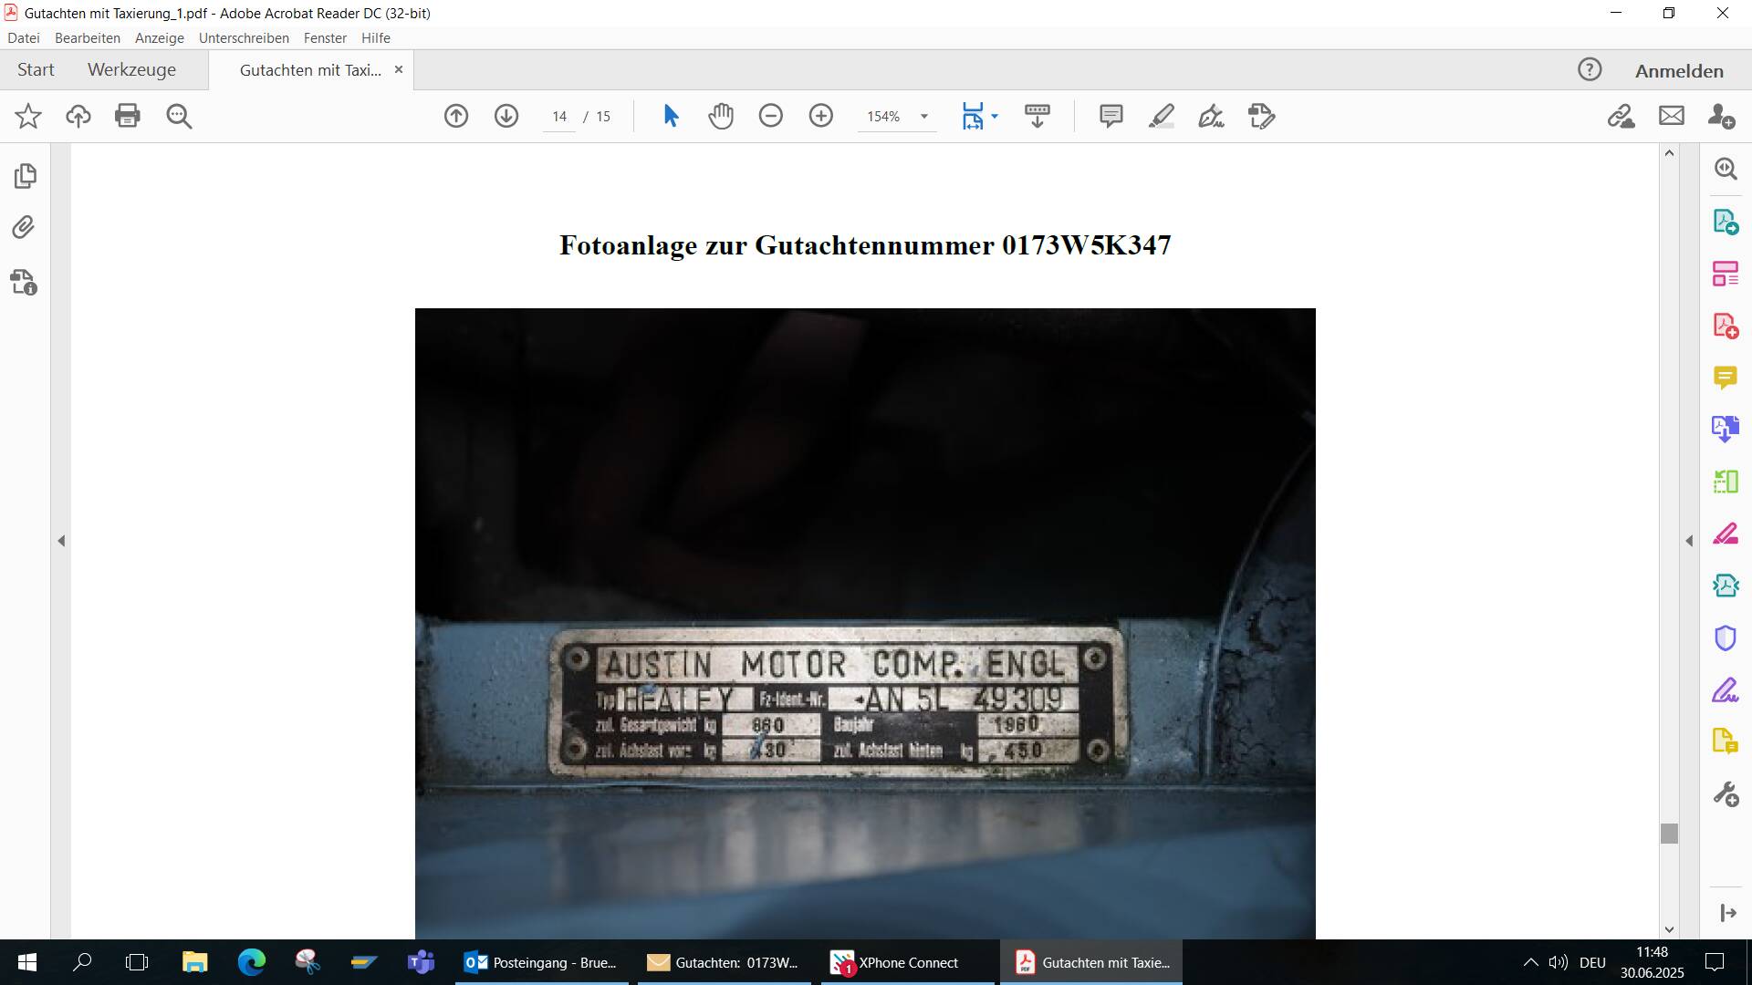Screen dimensions: 1752x985
Task: Open the 154% zoom level dropdown
Action: 924,117
